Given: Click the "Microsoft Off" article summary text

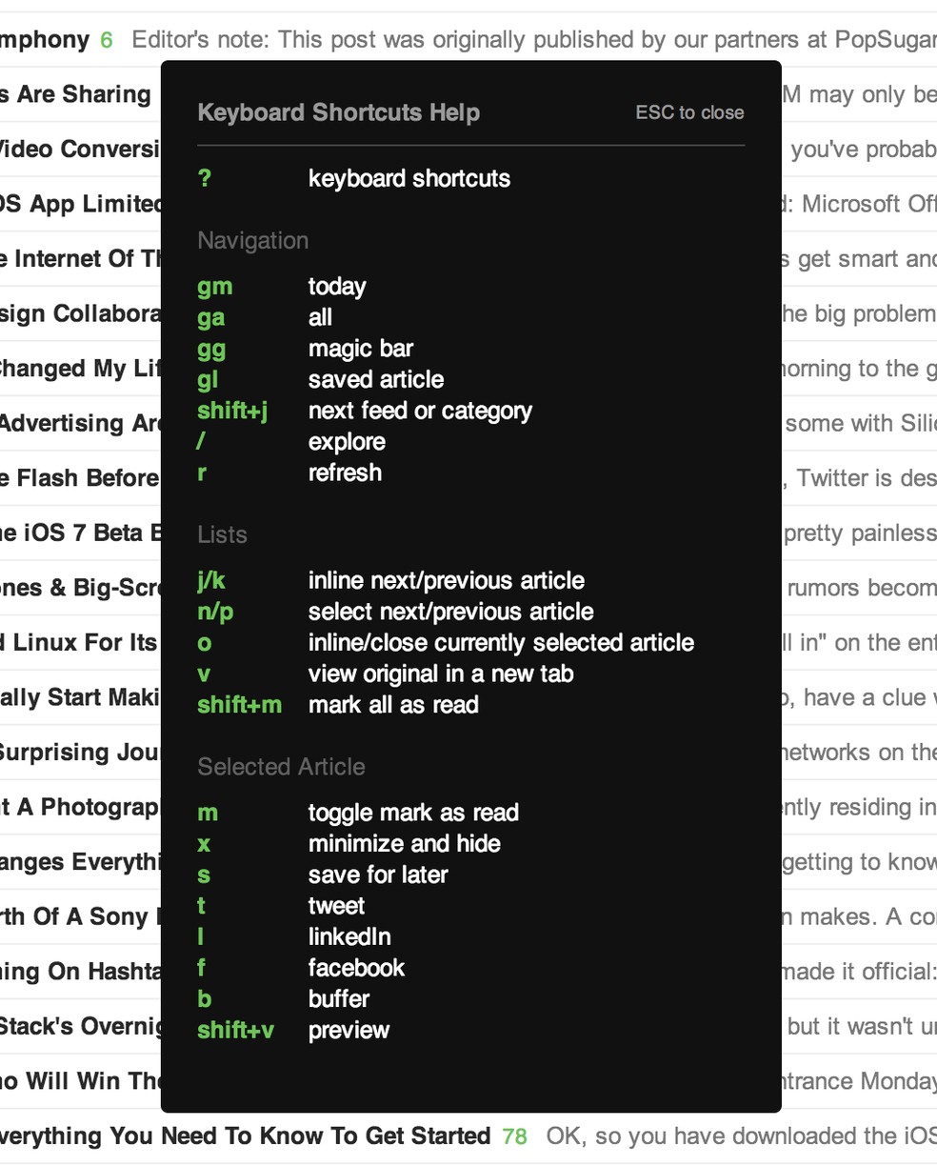Looking at the screenshot, I should 867,204.
